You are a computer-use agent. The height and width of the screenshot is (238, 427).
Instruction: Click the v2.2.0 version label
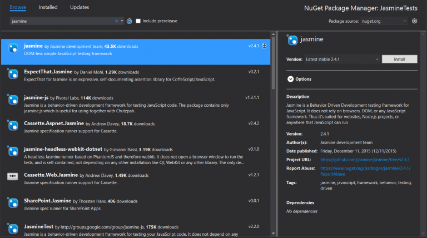pos(254,226)
